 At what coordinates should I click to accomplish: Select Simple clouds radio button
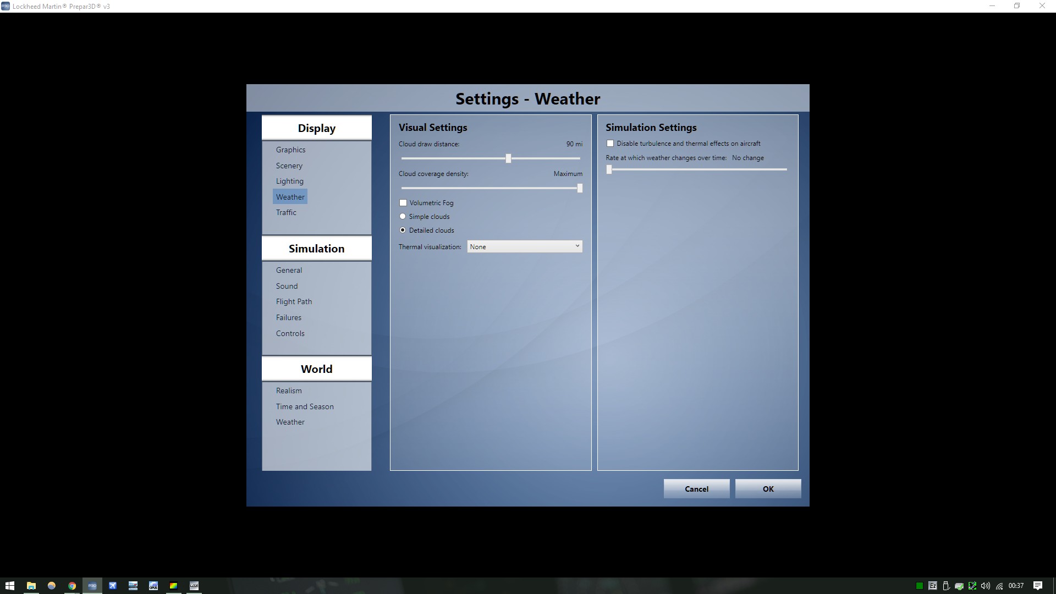[x=403, y=216]
